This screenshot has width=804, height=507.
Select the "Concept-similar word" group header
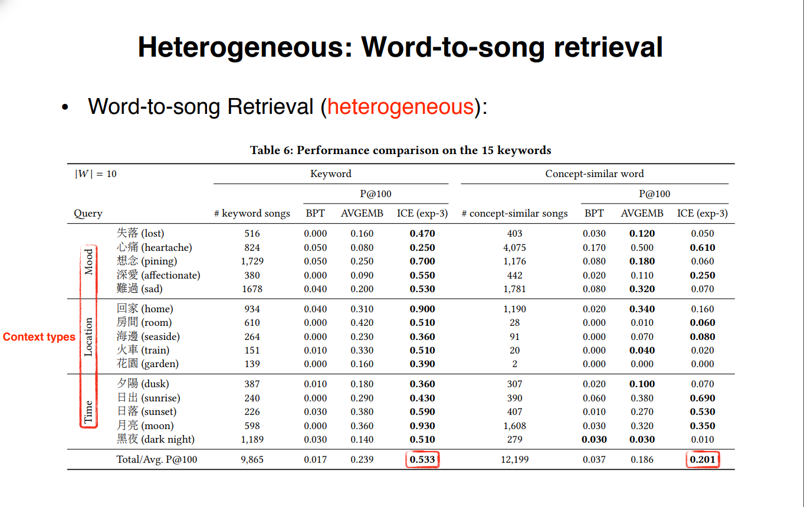pos(595,174)
